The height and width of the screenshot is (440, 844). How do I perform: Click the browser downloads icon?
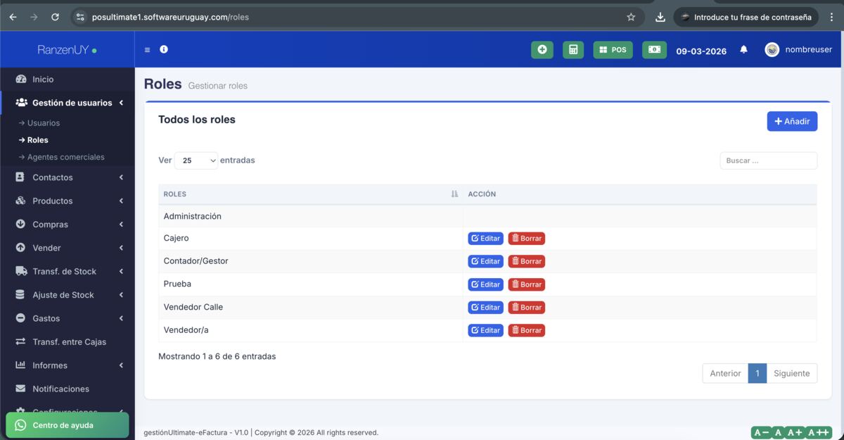[x=660, y=17]
